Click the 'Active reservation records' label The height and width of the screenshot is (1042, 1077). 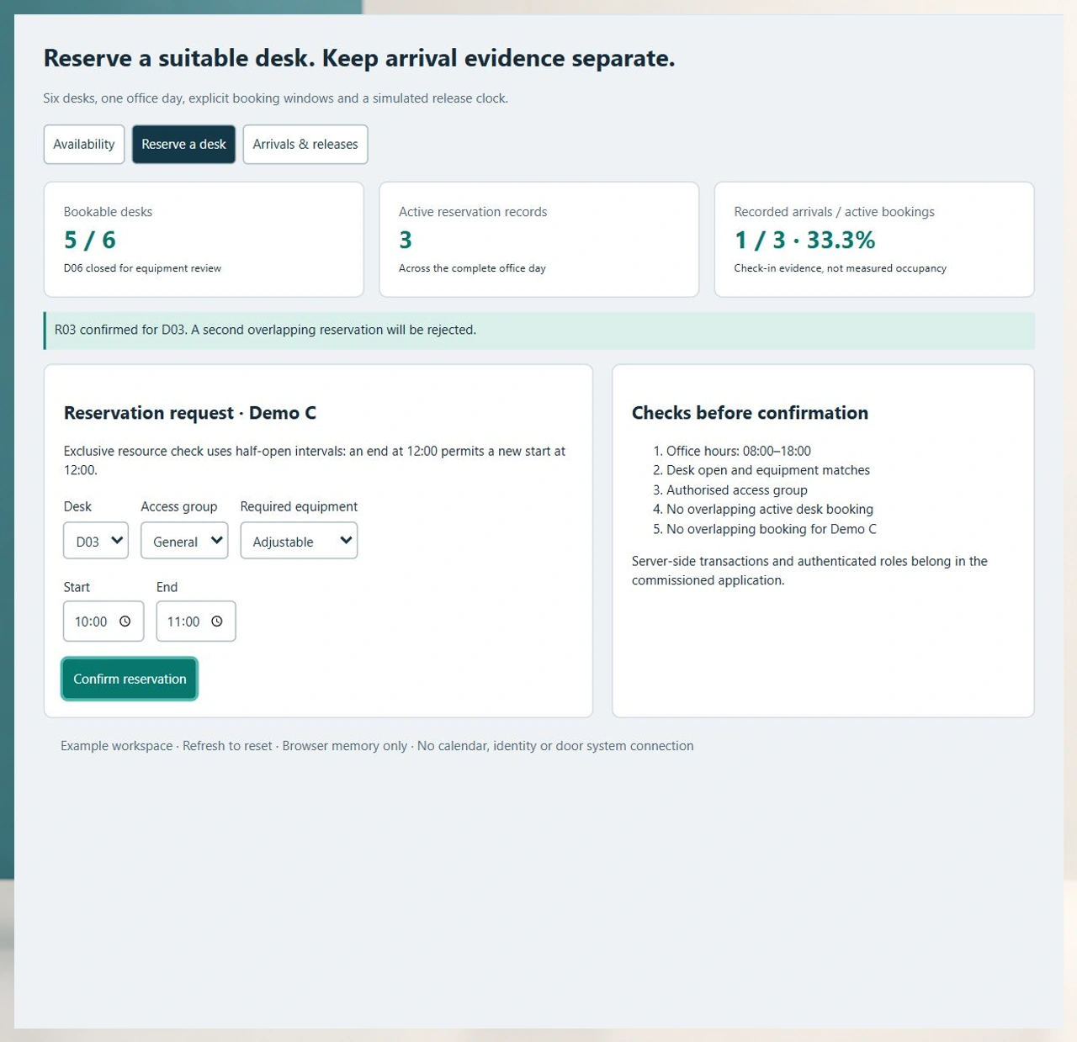point(473,212)
